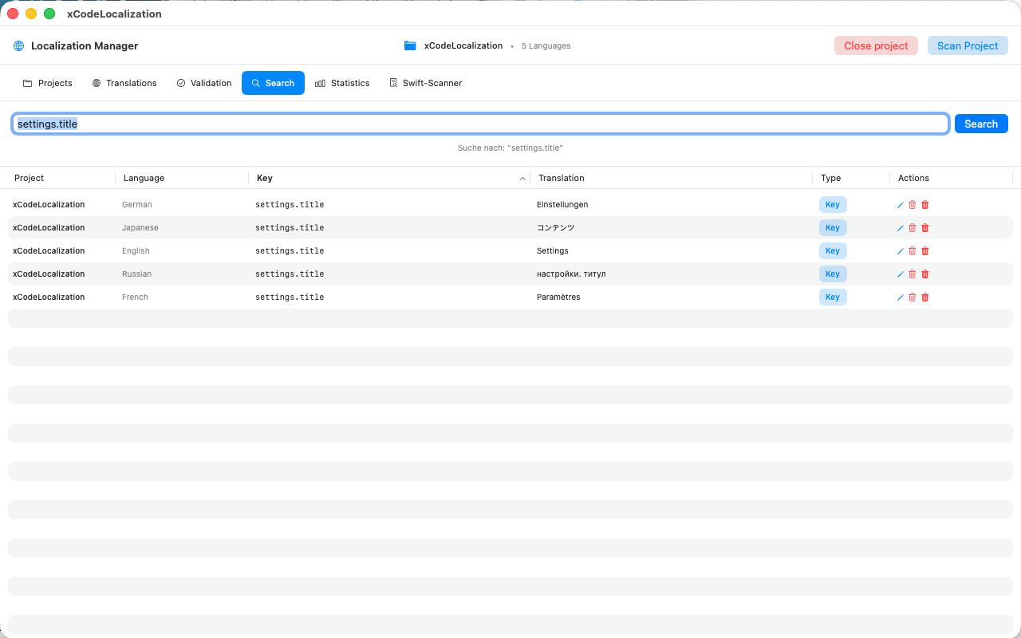Click the red trash icon on the English row
The width and height of the screenshot is (1021, 638).
(x=924, y=250)
